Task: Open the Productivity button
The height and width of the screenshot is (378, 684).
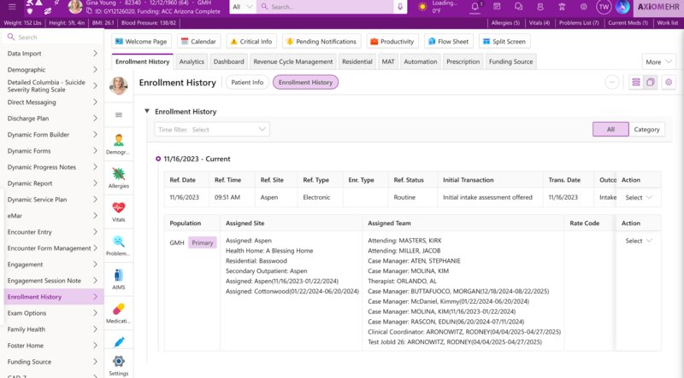Action: point(392,41)
